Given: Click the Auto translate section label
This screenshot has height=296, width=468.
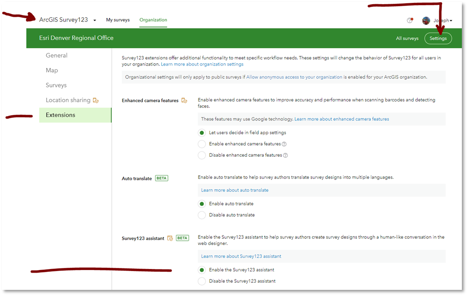Looking at the screenshot, I should coord(137,178).
